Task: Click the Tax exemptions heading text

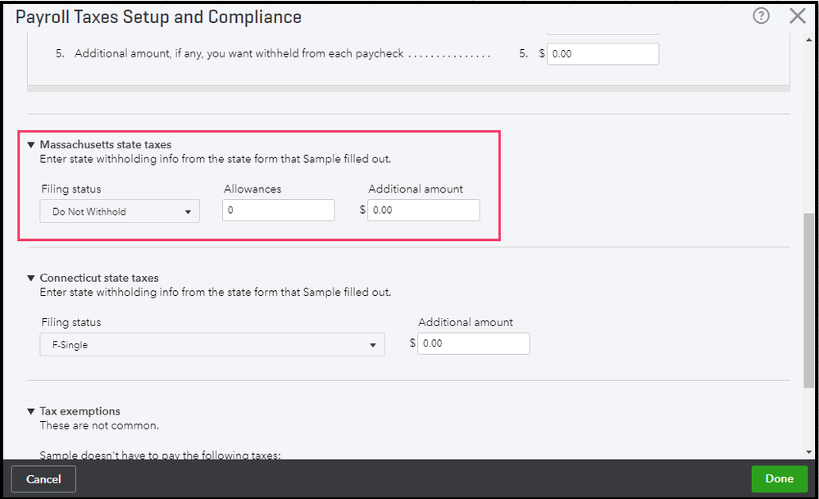Action: [x=80, y=411]
